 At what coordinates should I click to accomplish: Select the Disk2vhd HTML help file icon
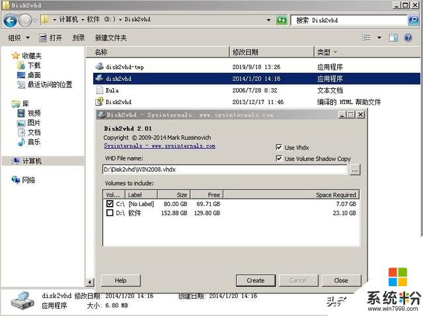tap(100, 101)
